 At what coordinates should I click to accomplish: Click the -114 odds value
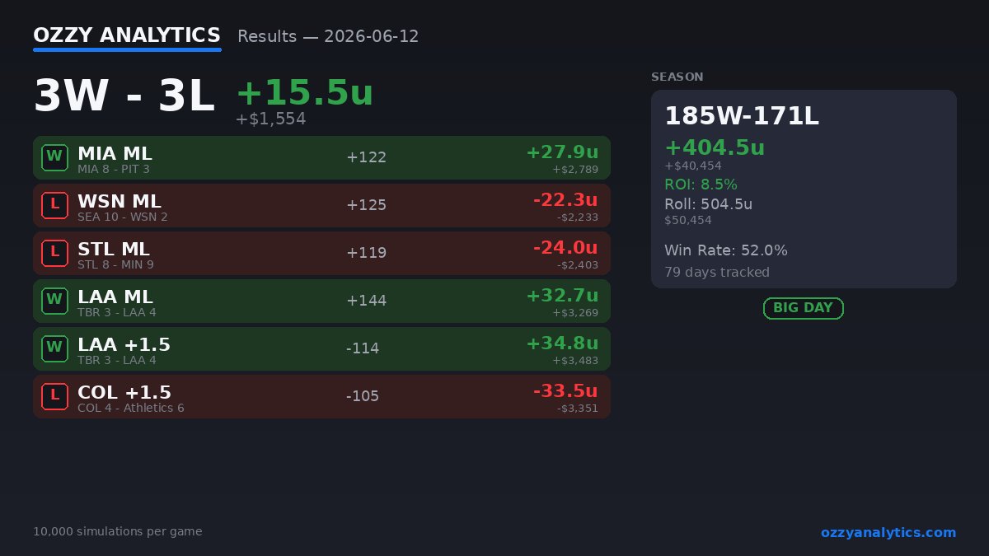pyautogui.click(x=363, y=348)
